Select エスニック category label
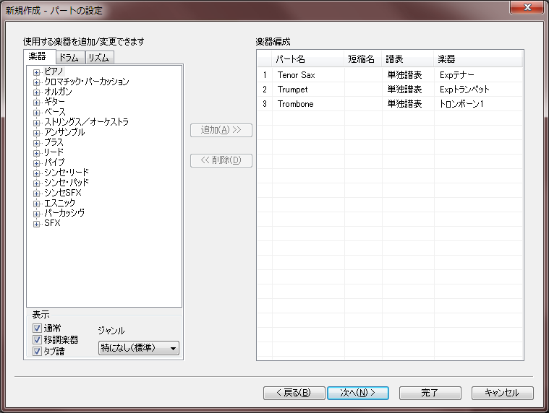The width and height of the screenshot is (549, 413). (59, 203)
